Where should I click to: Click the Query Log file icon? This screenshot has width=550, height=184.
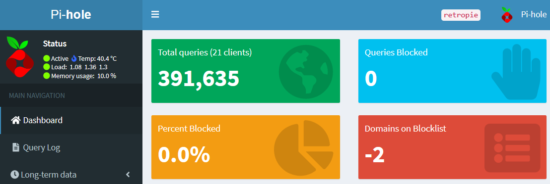click(x=16, y=147)
